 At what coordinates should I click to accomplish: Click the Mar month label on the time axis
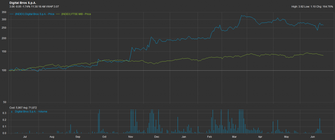pos(235,137)
